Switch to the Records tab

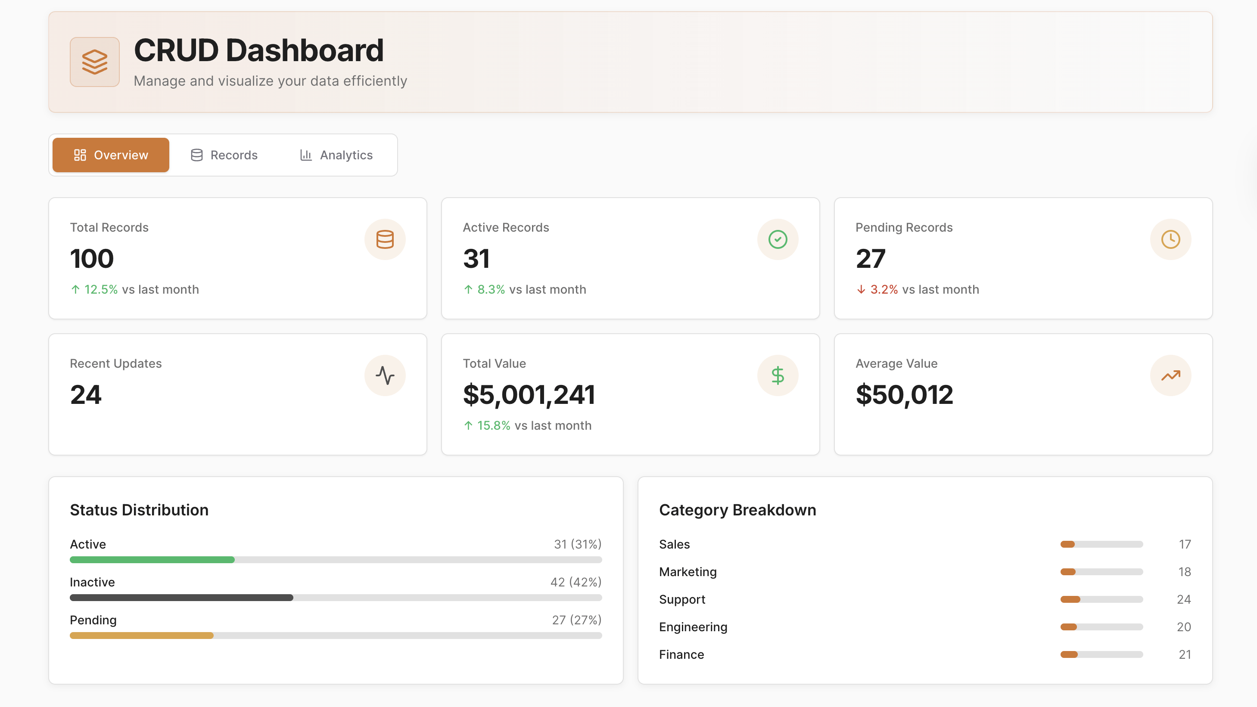(x=234, y=155)
